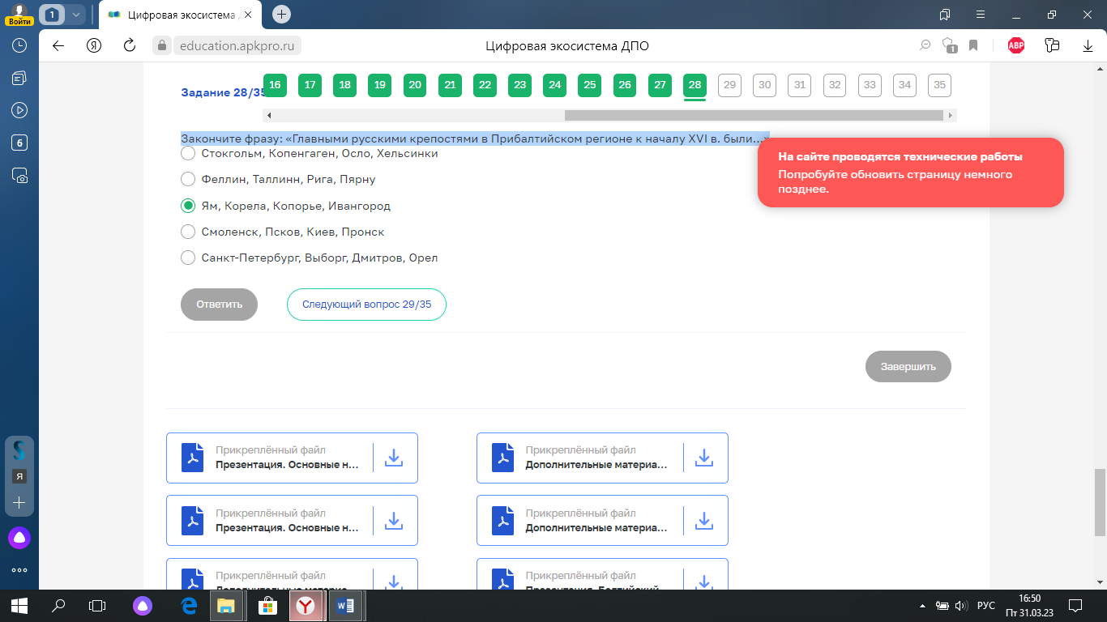Click the zoom magnifier in address bar
The width and height of the screenshot is (1107, 622).
[925, 46]
